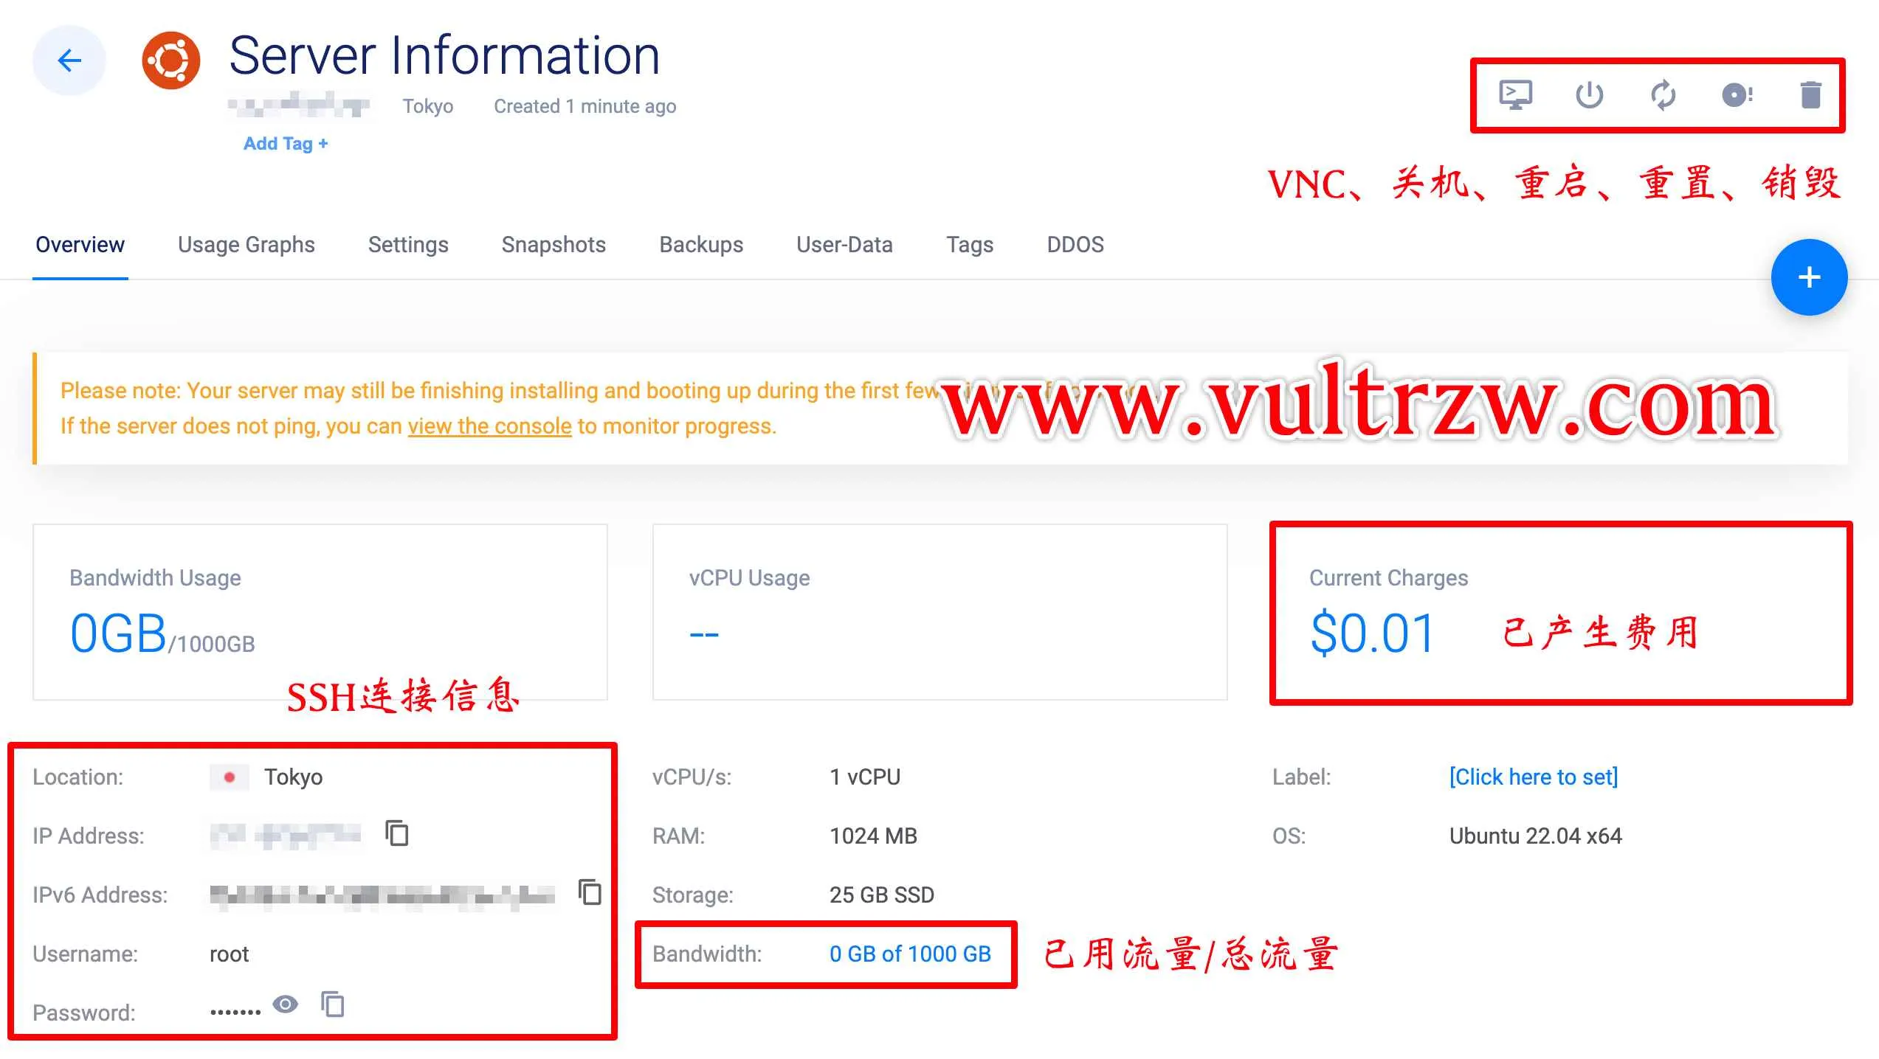Switch to the Settings tab

coord(409,244)
